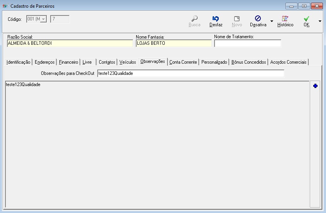326x213 pixels.
Task: Click the blue plus add observation icon
Action: [315, 86]
